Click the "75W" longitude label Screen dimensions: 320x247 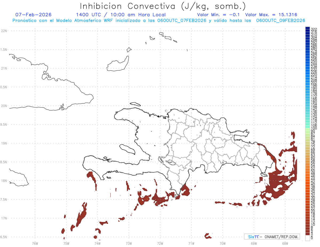(66, 243)
